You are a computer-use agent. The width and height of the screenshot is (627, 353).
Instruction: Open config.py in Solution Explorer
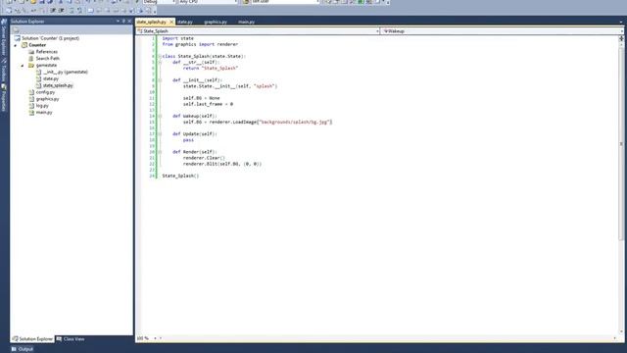click(45, 92)
